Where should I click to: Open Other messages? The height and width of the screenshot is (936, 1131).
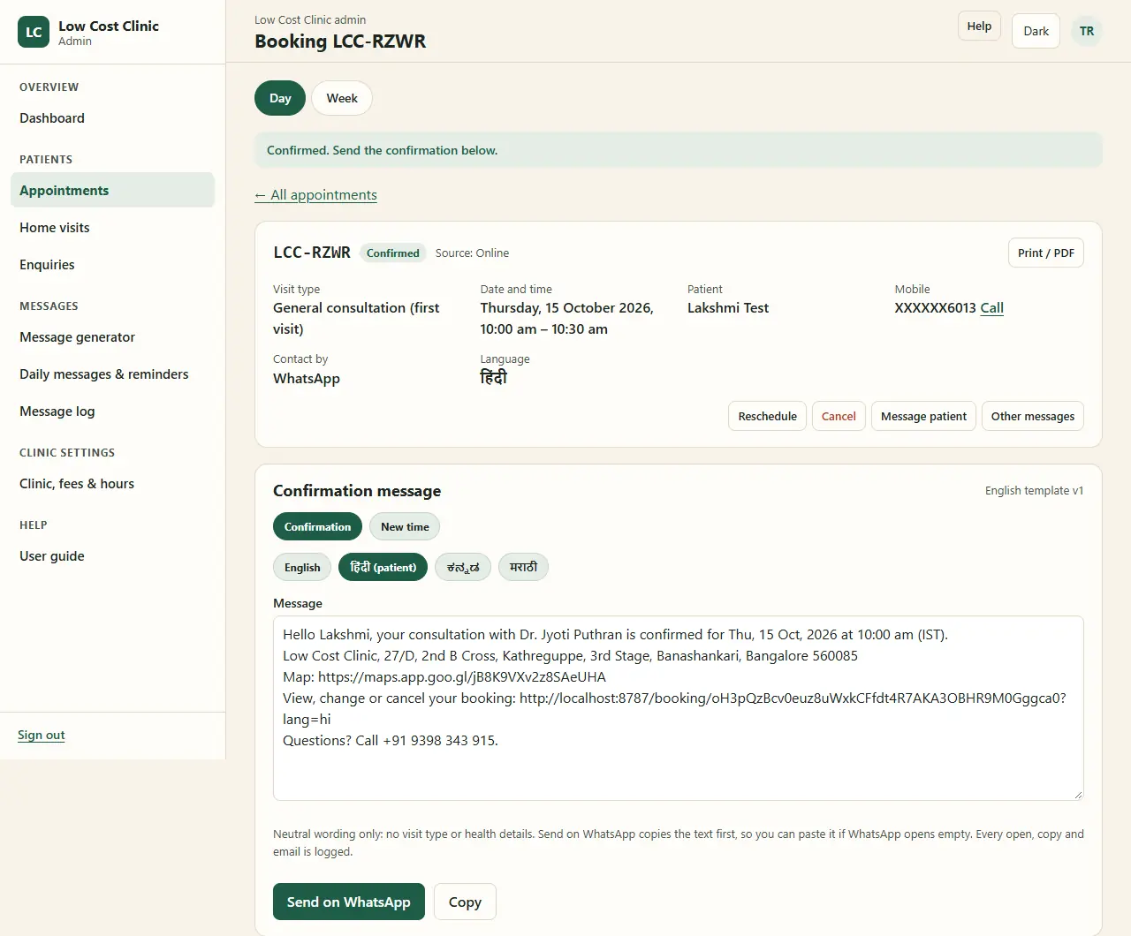[x=1033, y=416]
